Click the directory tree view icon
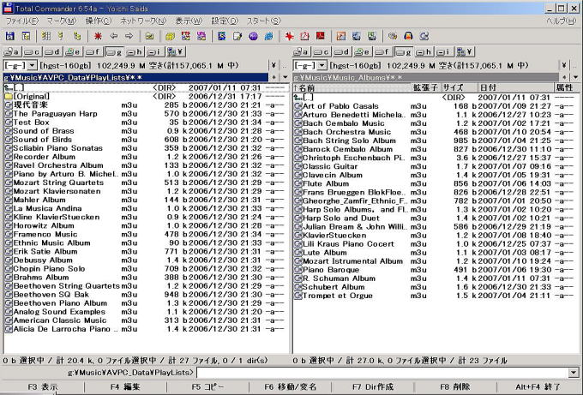The height and width of the screenshot is (395, 583). tap(77, 36)
